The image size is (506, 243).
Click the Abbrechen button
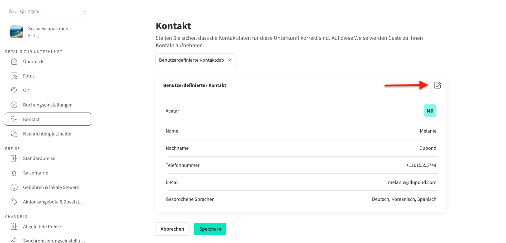[172, 229]
